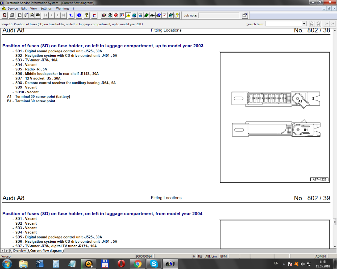337x269 pixels.
Task: Click inside the Search term input field
Action: [x=283, y=24]
